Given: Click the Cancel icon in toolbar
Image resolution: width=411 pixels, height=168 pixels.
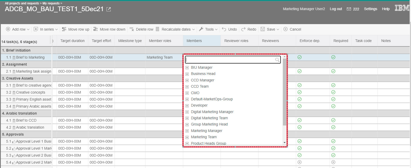Looking at the screenshot, I should point(286,29).
